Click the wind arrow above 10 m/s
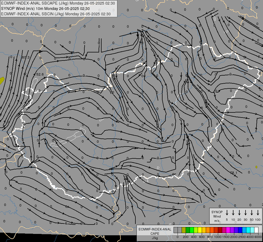 point(233,213)
